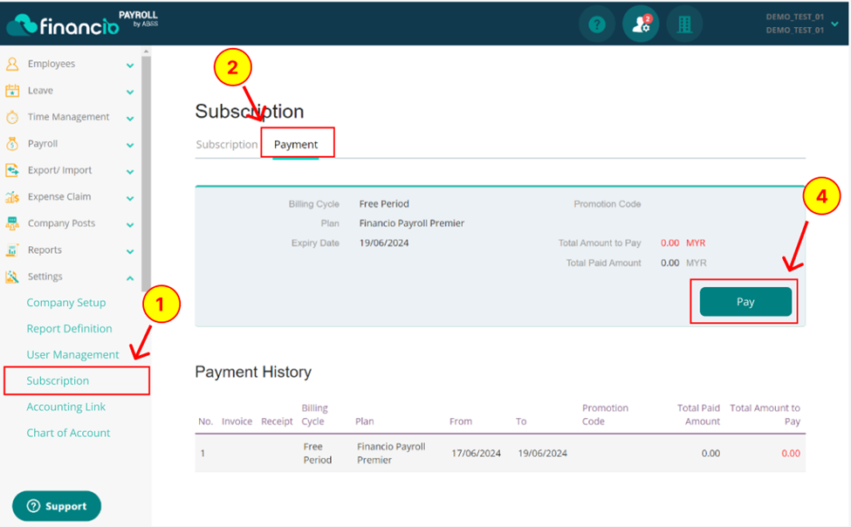Expand the Export/Import chevron
This screenshot has width=851, height=527.
[x=130, y=172]
